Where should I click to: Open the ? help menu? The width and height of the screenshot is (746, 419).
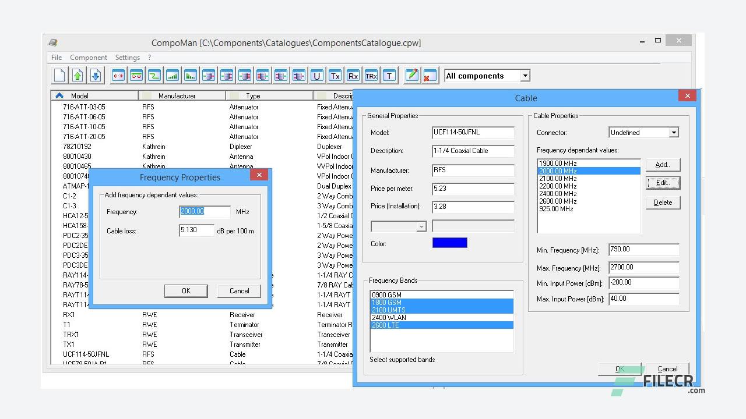coord(149,58)
